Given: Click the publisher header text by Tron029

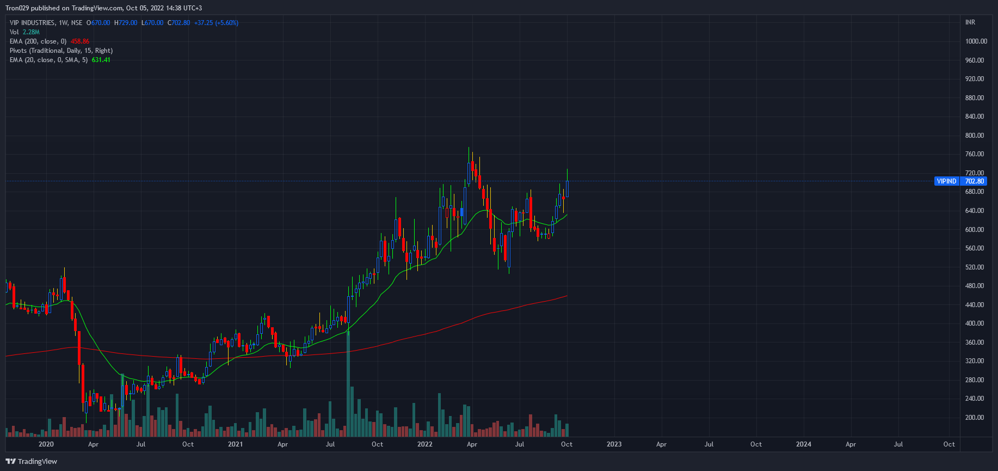Looking at the screenshot, I should 103,8.
